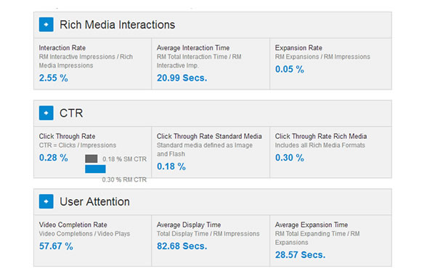Screen dimensions: 427x277
Task: Open the 57.67 % Video Completion Rate value
Action: (x=56, y=246)
